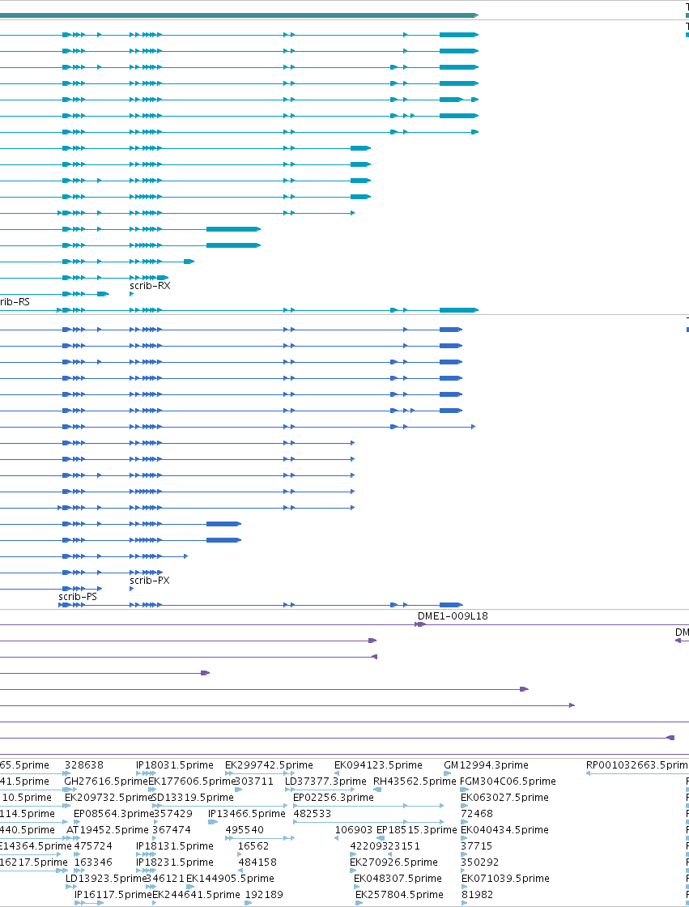Open EST EK048307.5prime
Viewport: 689px width, 907px height.
[x=398, y=879]
